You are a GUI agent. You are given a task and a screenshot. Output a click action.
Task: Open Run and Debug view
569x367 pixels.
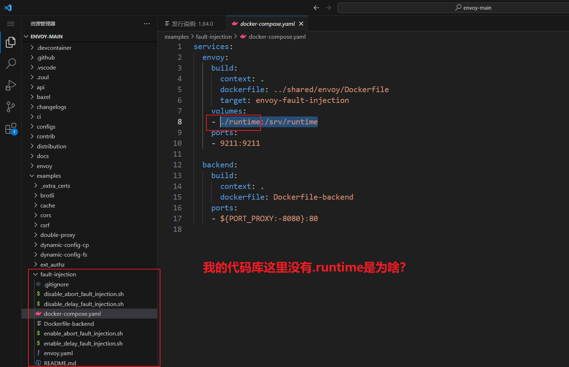click(x=11, y=85)
